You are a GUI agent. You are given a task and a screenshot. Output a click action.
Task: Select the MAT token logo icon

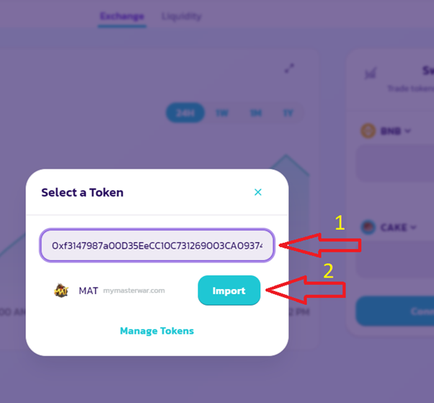(x=61, y=291)
